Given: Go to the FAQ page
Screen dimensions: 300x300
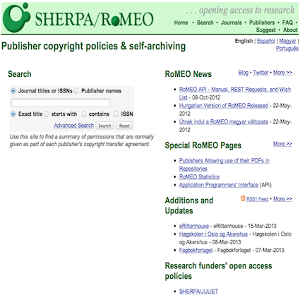Looking at the screenshot, I should coord(287,23).
